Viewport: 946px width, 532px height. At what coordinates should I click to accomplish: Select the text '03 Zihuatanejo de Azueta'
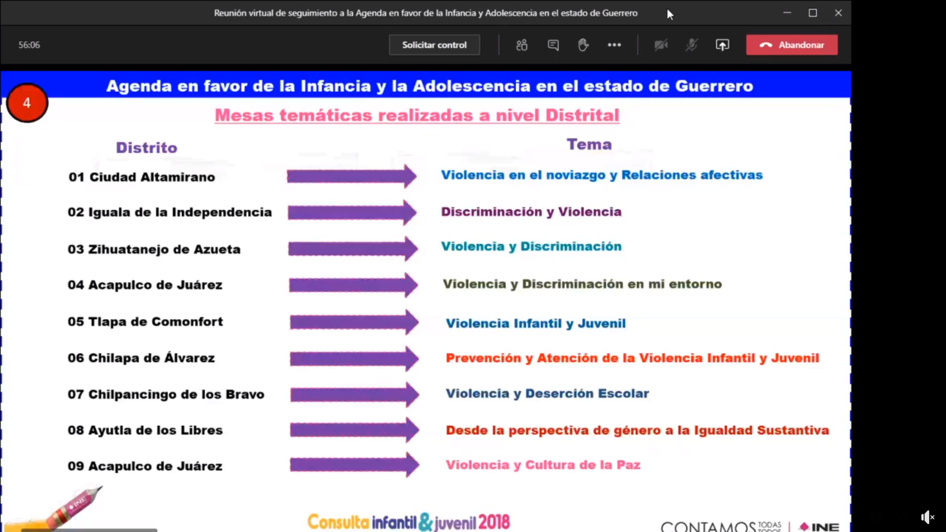point(154,249)
